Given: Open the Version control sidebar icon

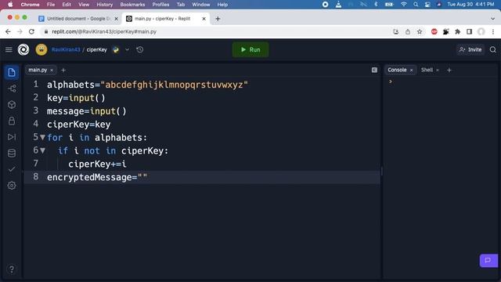Looking at the screenshot, I should (x=12, y=89).
